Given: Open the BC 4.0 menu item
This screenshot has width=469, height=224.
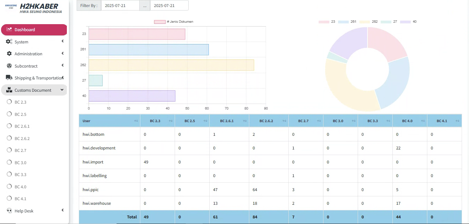Looking at the screenshot, I should [20, 187].
